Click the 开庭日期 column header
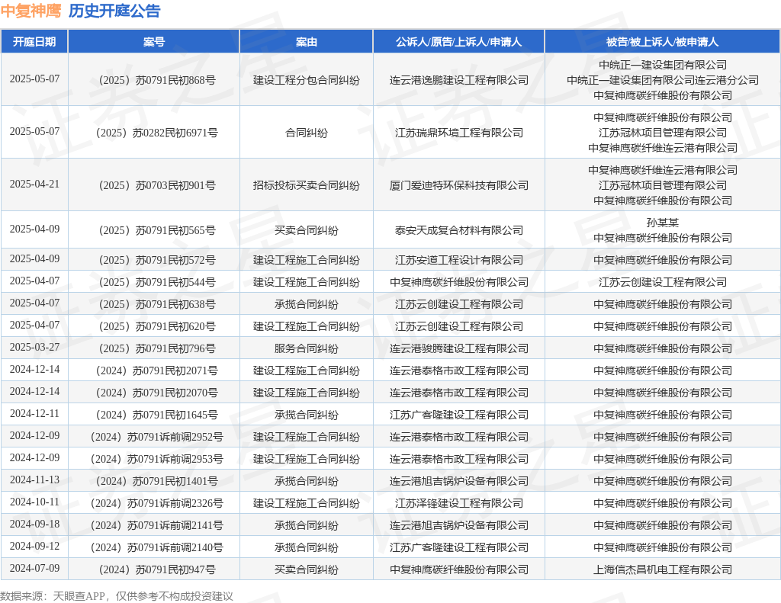 pyautogui.click(x=34, y=42)
